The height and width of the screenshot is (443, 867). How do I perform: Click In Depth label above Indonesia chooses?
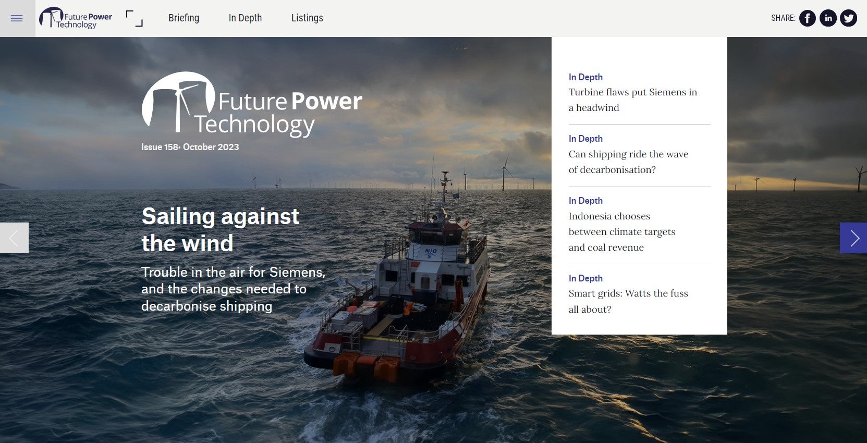[585, 201]
